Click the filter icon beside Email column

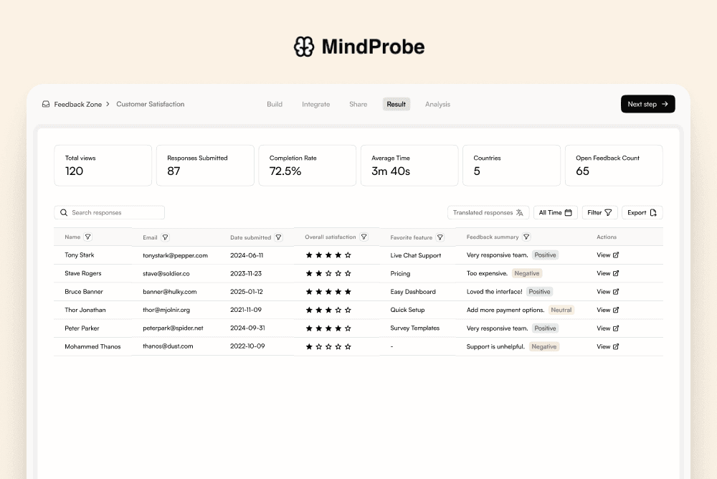pos(165,237)
